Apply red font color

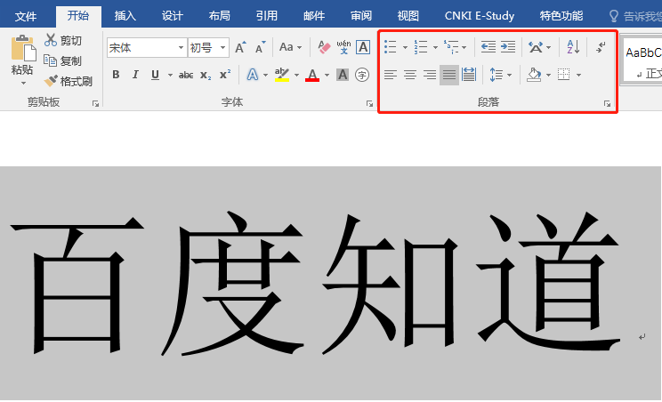click(x=312, y=75)
